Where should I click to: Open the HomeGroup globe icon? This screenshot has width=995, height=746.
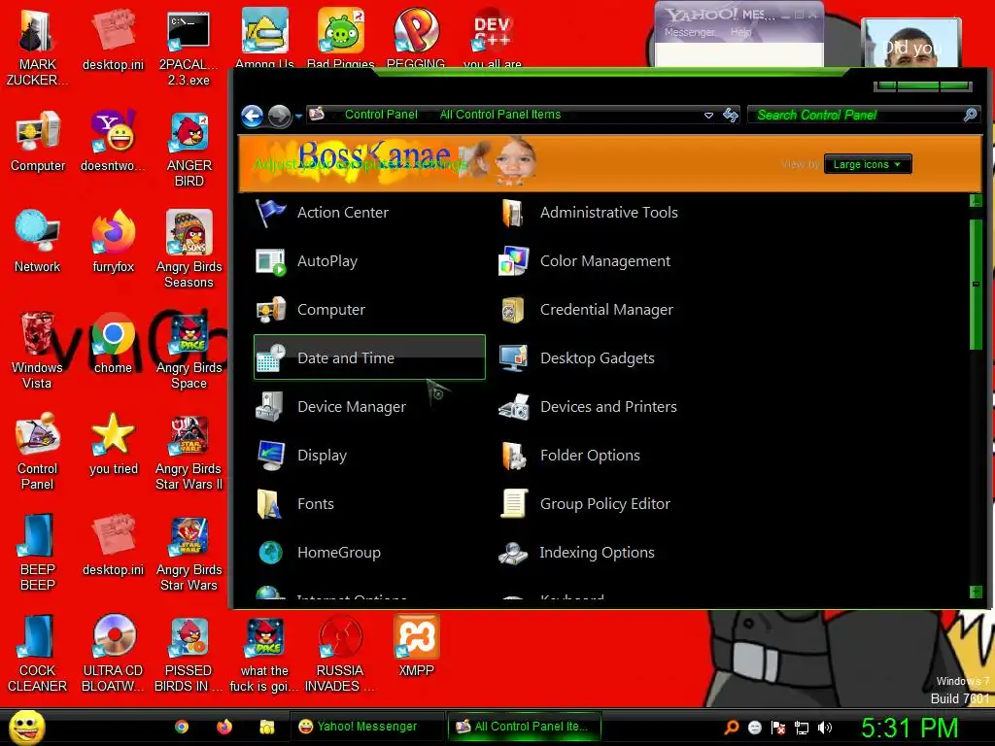pos(271,553)
